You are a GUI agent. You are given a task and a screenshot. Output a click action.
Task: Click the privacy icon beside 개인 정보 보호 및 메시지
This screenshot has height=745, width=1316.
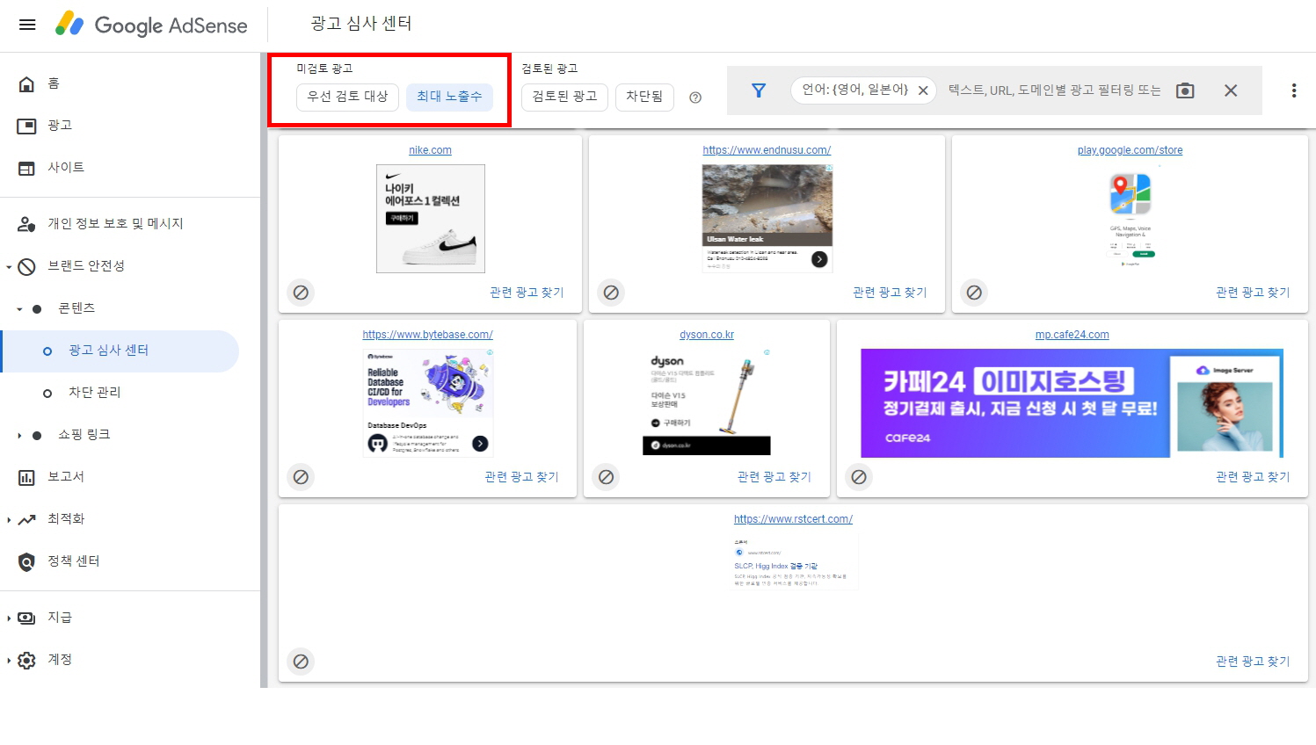(x=27, y=224)
